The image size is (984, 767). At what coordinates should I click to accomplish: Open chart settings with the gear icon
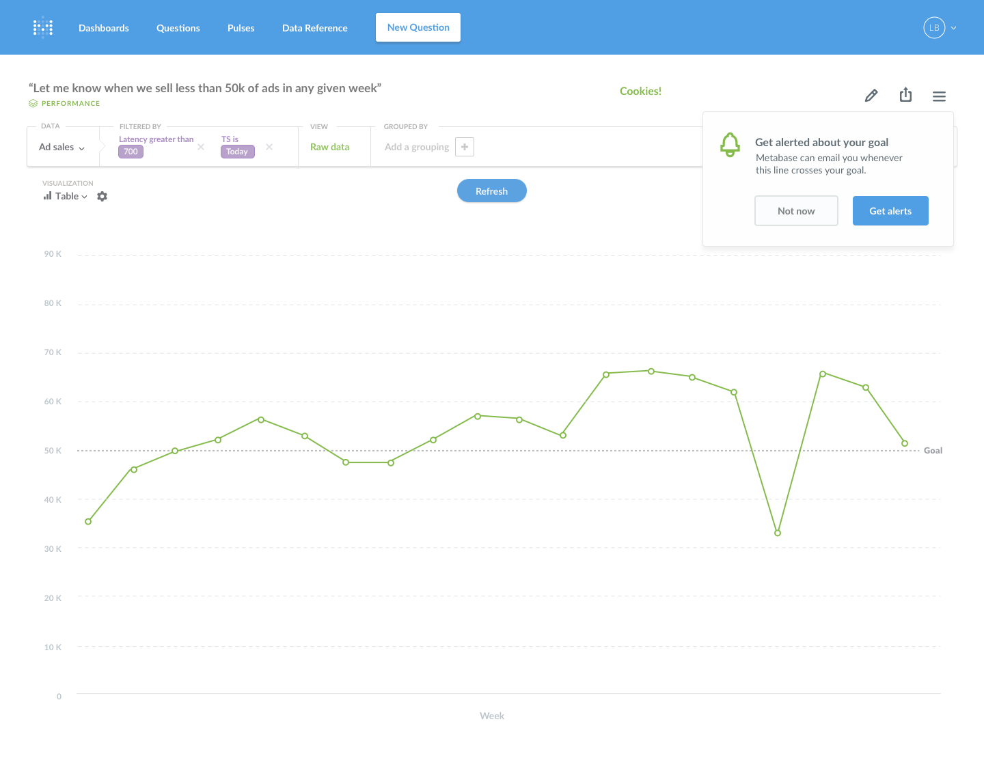pyautogui.click(x=102, y=196)
